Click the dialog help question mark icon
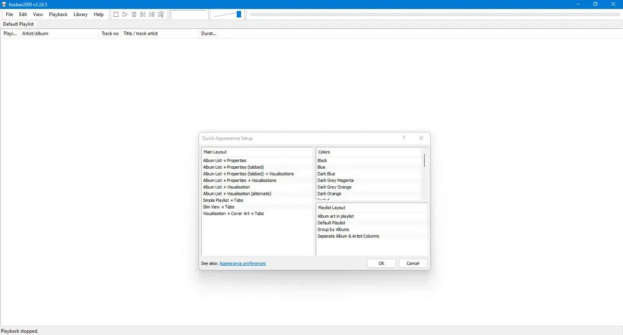The height and width of the screenshot is (335, 623). 403,138
